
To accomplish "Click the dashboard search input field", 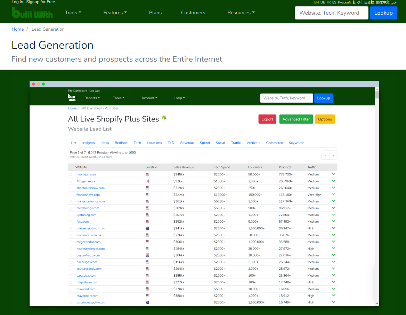I will [286, 98].
